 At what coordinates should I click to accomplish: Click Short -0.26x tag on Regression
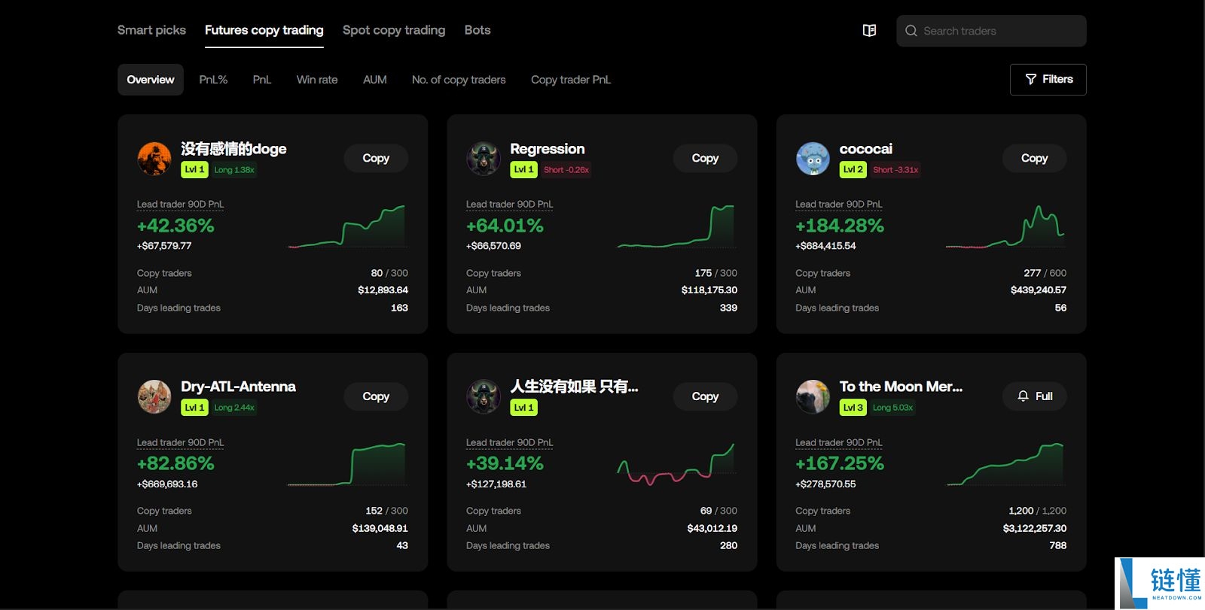566,170
